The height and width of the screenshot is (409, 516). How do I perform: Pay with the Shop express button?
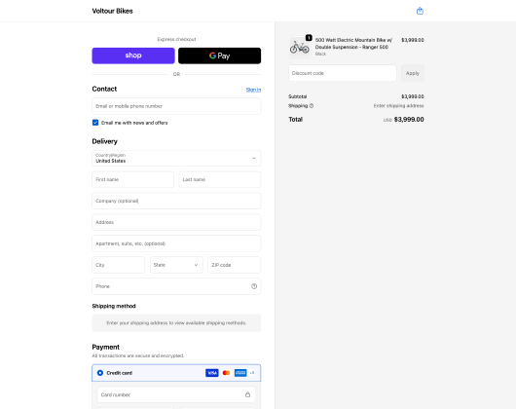coord(133,56)
